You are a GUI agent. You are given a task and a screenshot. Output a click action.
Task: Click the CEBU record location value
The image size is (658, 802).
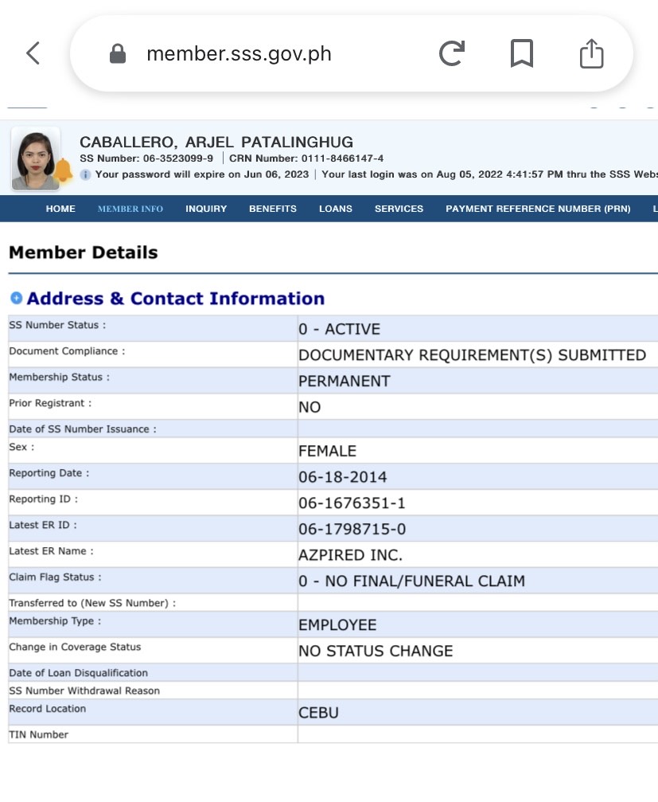point(318,713)
